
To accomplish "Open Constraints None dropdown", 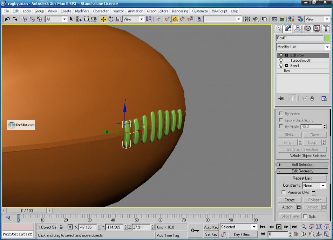I will 314,186.
